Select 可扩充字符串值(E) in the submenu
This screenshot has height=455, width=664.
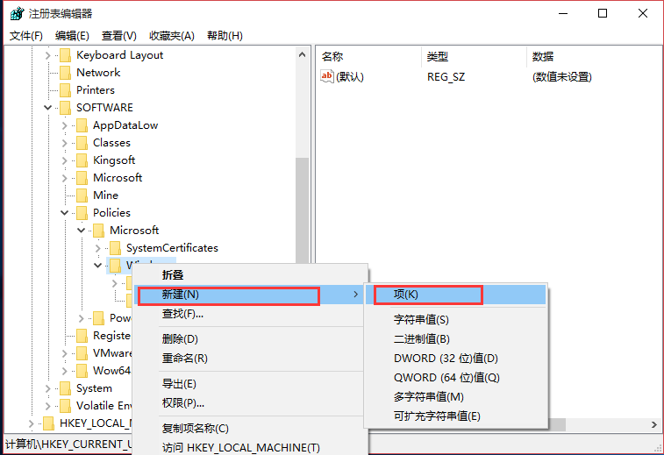point(456,416)
